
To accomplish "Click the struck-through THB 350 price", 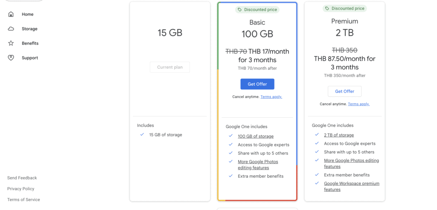I will click(x=345, y=50).
